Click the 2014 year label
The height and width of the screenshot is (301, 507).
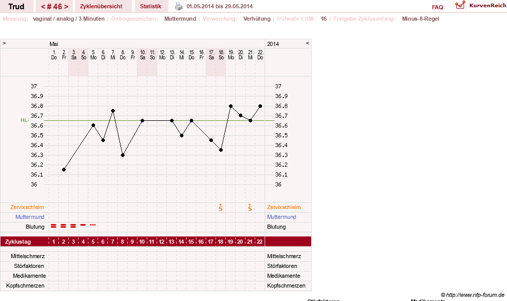pos(273,44)
